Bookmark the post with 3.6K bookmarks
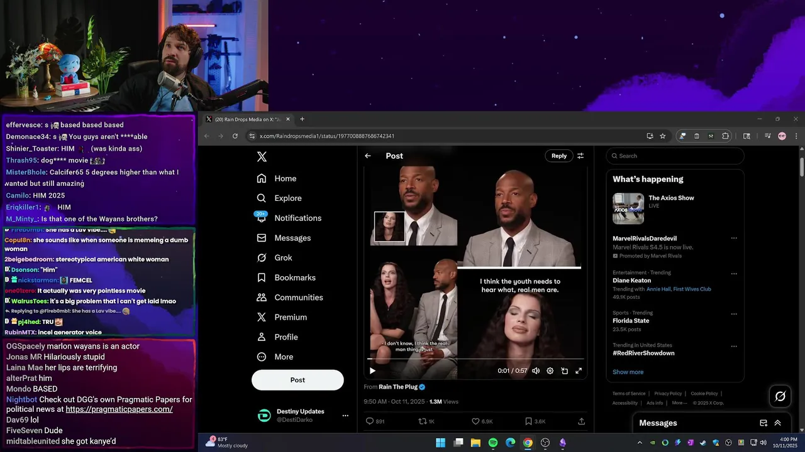 [535, 421]
